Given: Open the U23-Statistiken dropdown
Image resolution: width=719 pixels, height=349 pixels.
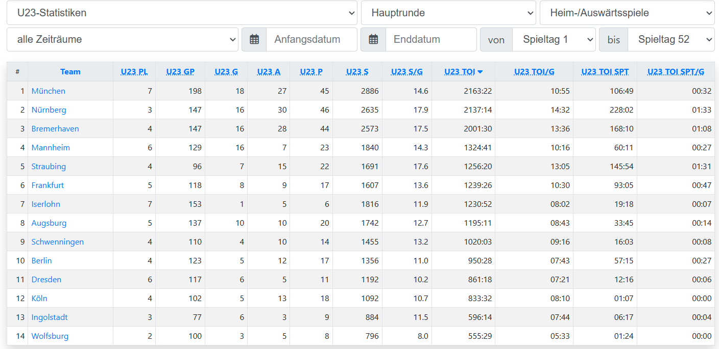Looking at the screenshot, I should (182, 13).
